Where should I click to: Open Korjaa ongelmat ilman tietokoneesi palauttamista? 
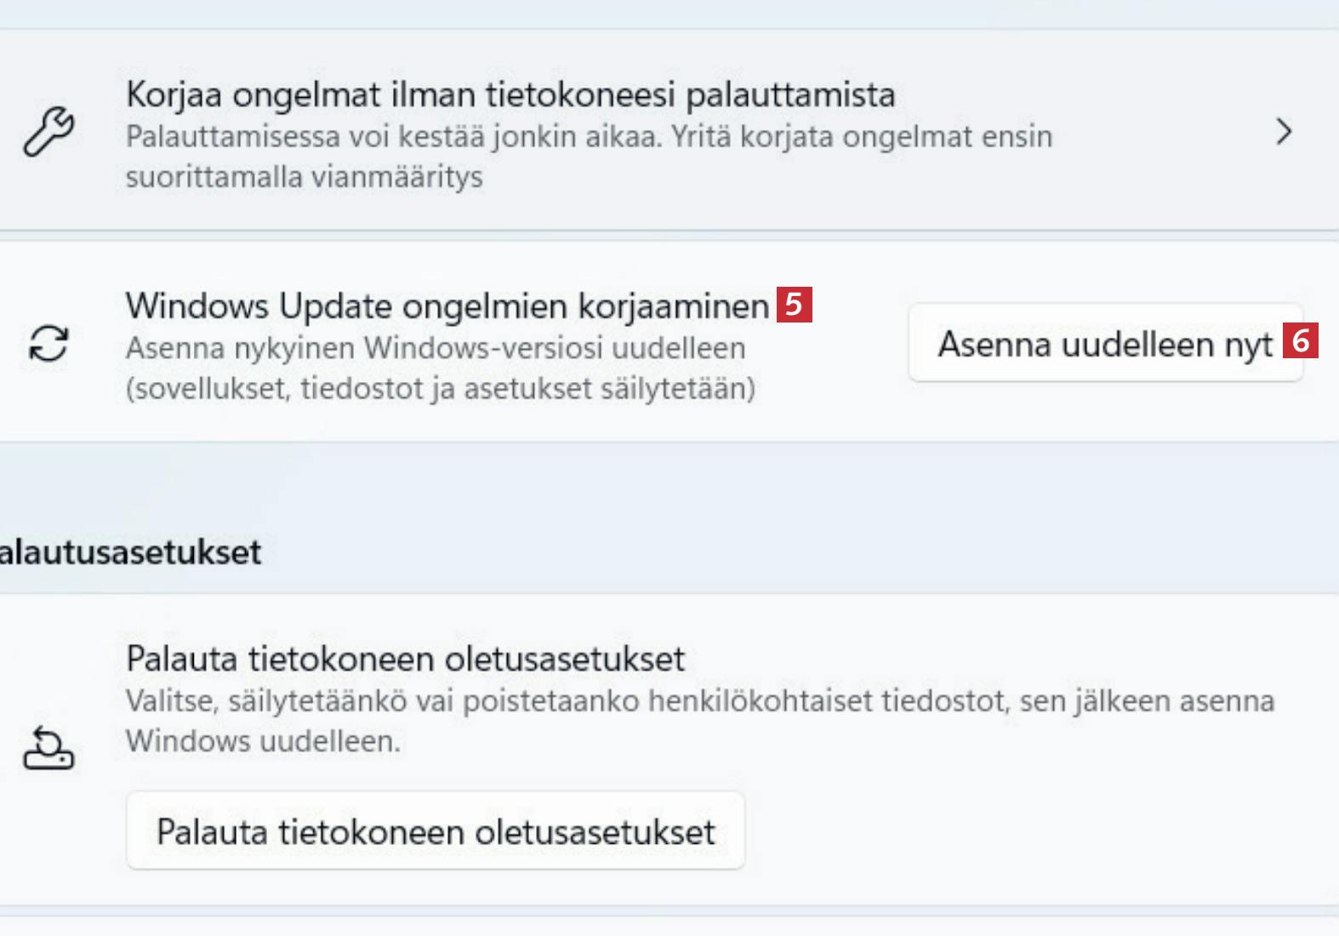point(510,94)
